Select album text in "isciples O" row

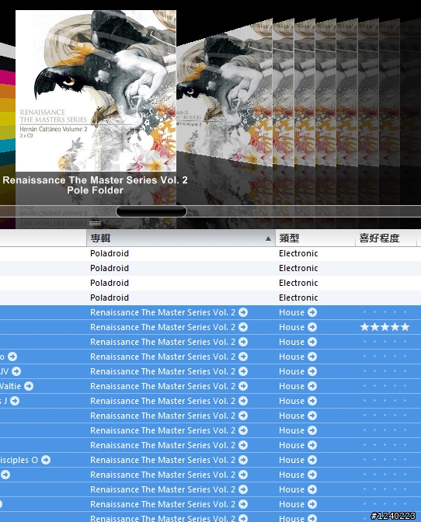tap(163, 460)
